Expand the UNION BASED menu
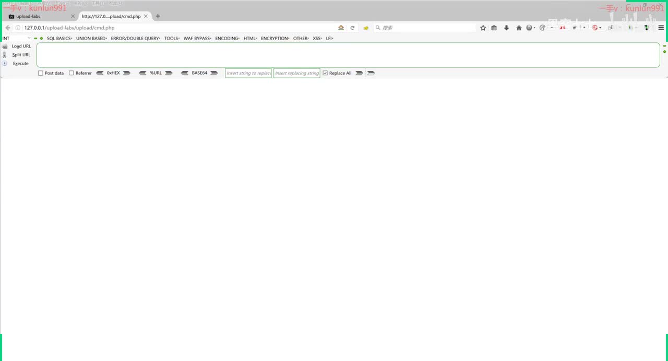Screen dimensions: 668x361 pyautogui.click(x=91, y=38)
